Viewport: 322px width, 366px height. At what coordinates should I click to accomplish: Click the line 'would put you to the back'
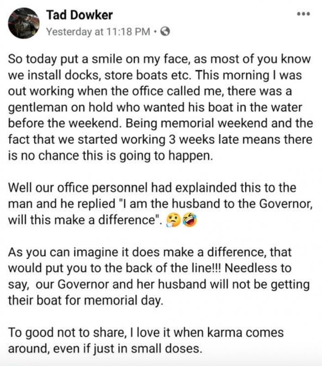tap(150, 268)
